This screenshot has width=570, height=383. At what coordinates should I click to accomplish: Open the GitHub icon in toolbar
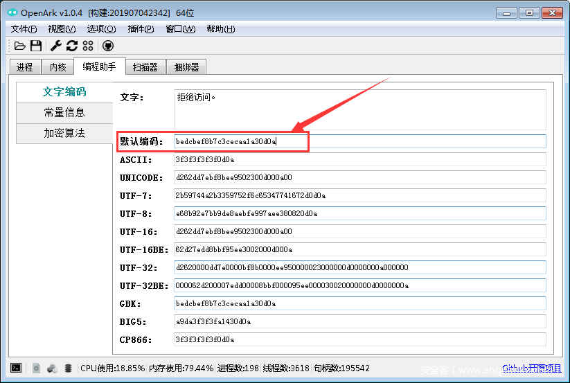click(108, 46)
